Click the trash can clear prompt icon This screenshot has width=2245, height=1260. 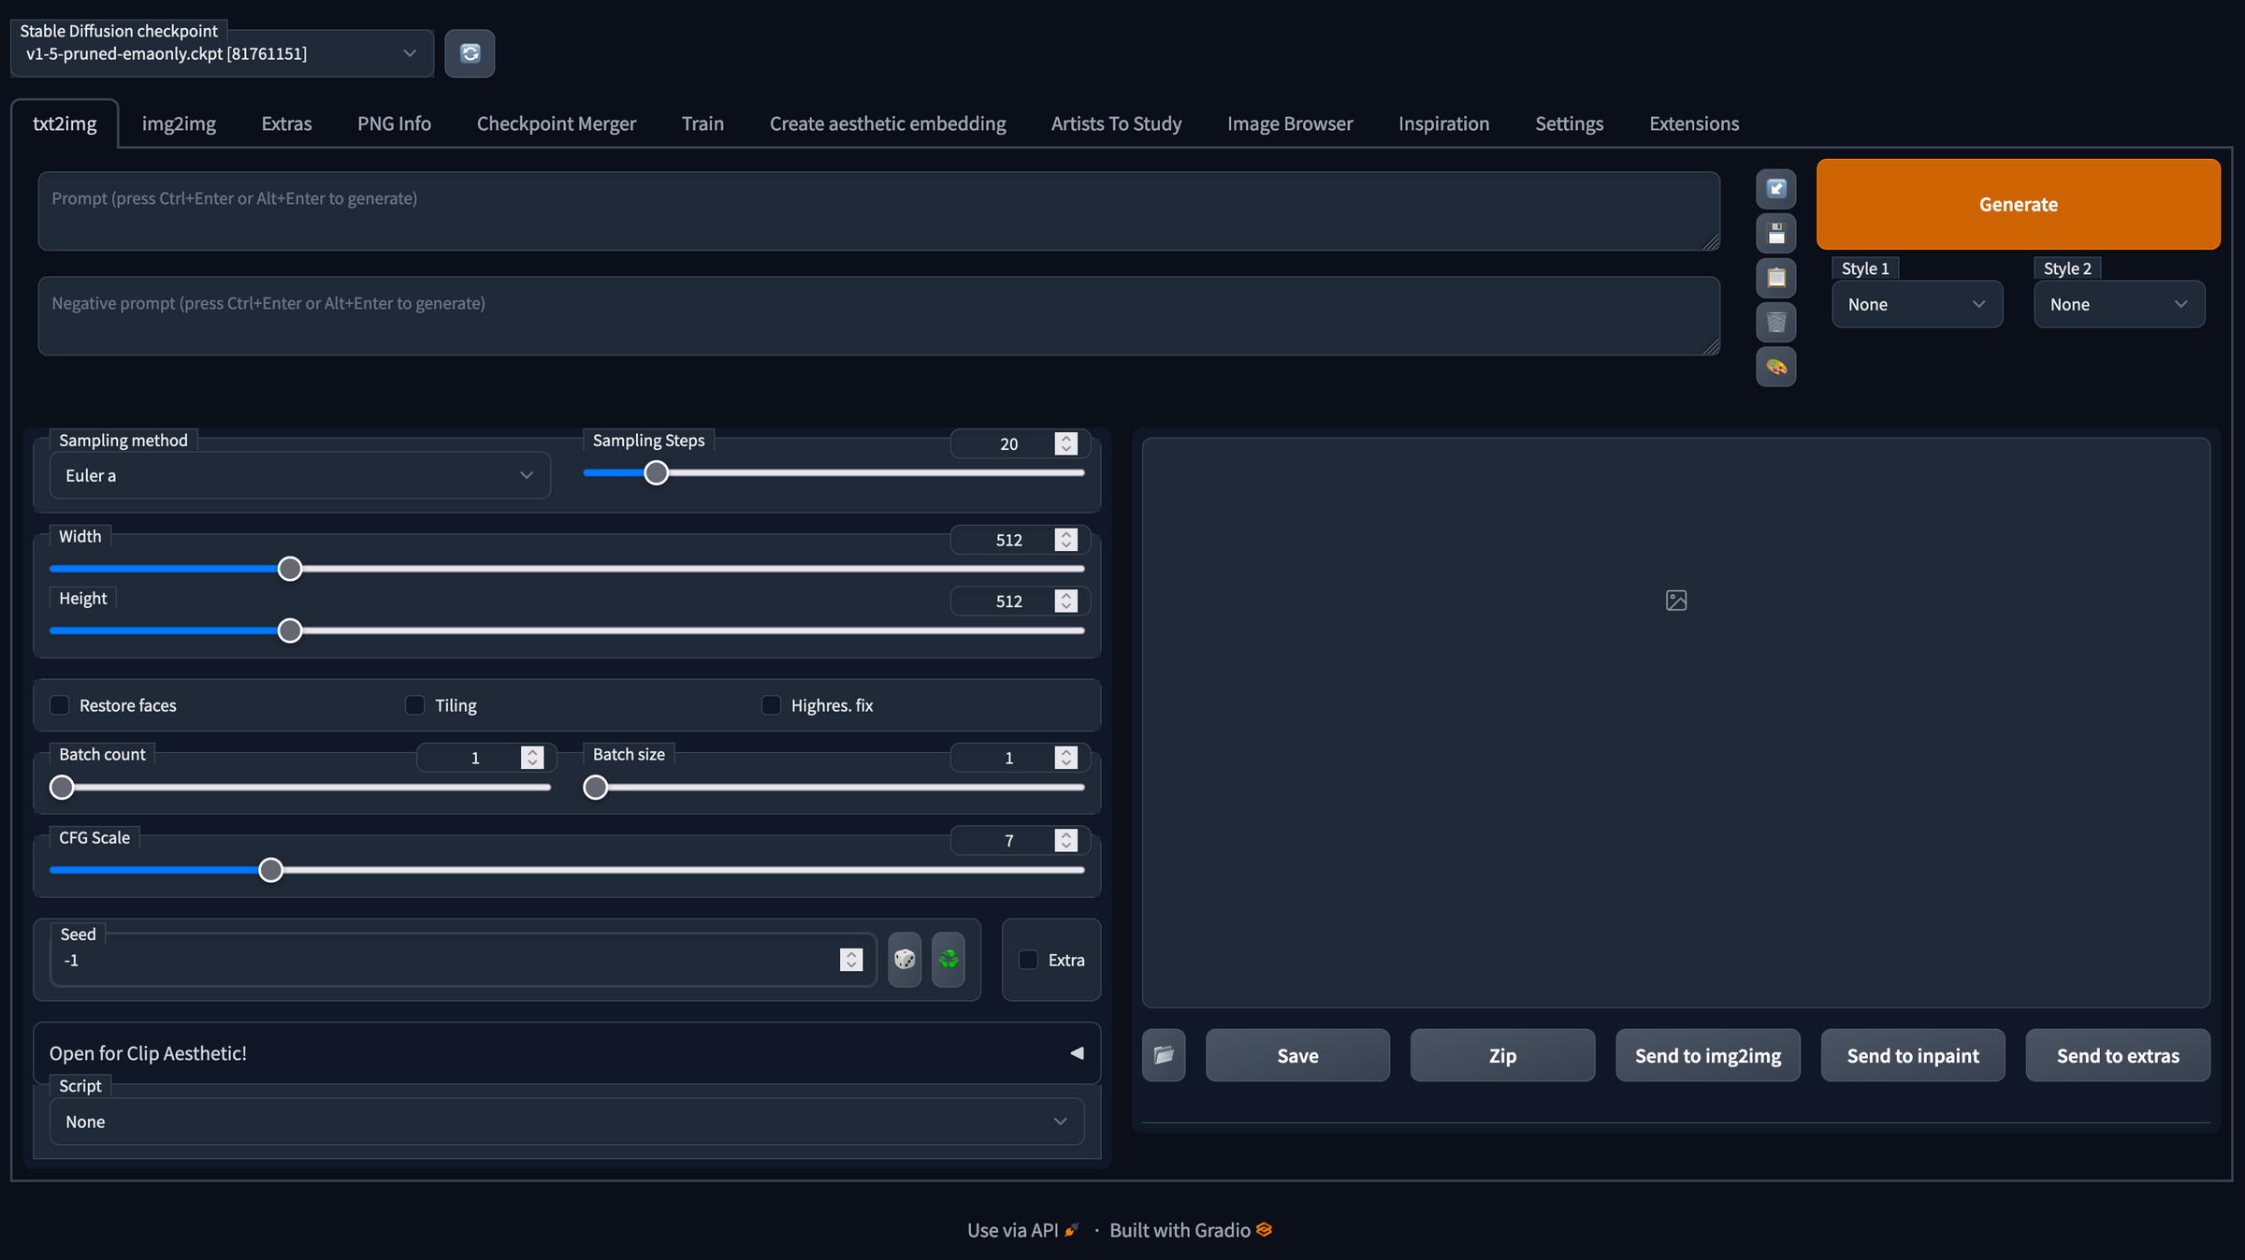(1775, 323)
